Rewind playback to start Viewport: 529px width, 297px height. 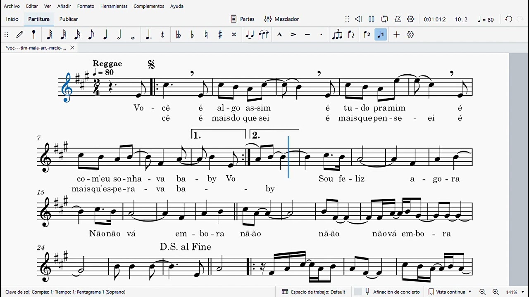pos(358,19)
